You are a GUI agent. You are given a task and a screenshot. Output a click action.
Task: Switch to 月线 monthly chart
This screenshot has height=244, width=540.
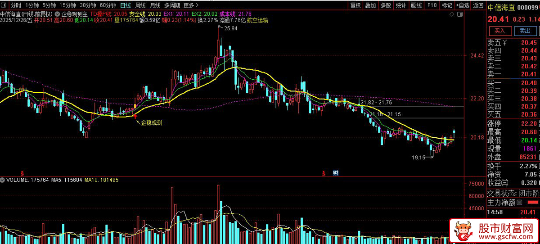(155, 5)
